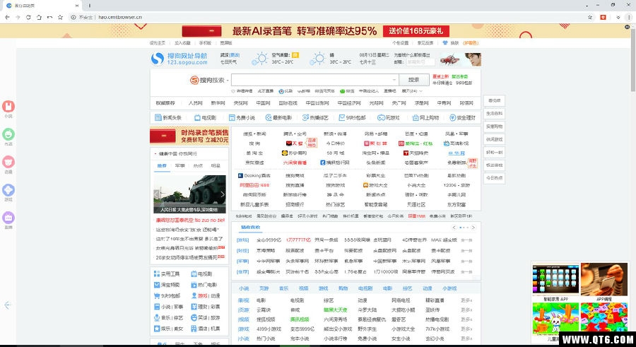The width and height of the screenshot is (636, 347).
Task: Focus the 邮箱 account input field
Action: pos(420,62)
